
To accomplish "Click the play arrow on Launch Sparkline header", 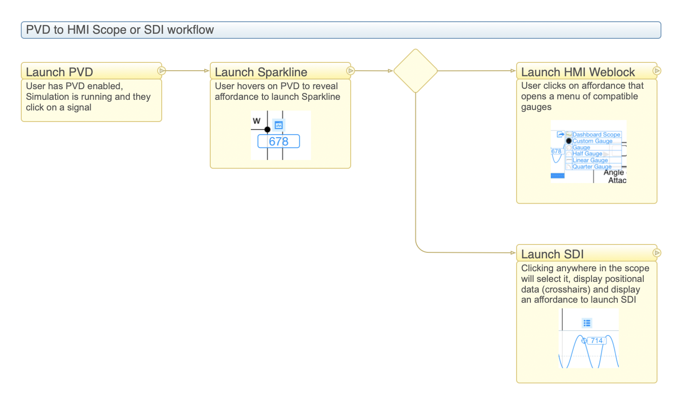I will point(350,71).
